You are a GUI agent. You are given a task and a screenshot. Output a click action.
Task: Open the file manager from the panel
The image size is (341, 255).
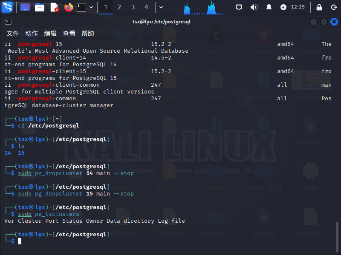40,7
